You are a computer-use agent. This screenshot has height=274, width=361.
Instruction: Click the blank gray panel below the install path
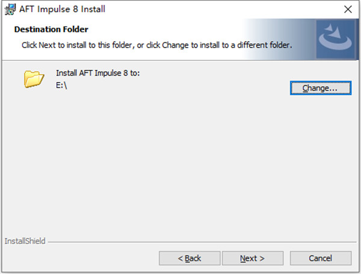180,163
